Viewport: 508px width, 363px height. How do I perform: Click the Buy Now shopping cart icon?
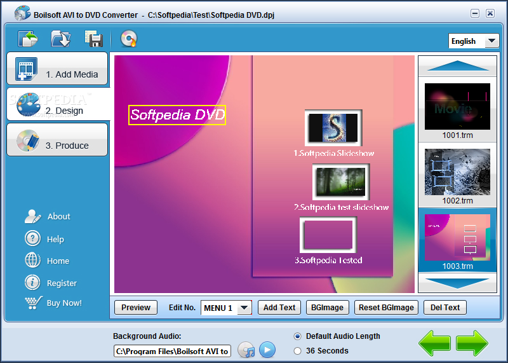click(x=34, y=303)
